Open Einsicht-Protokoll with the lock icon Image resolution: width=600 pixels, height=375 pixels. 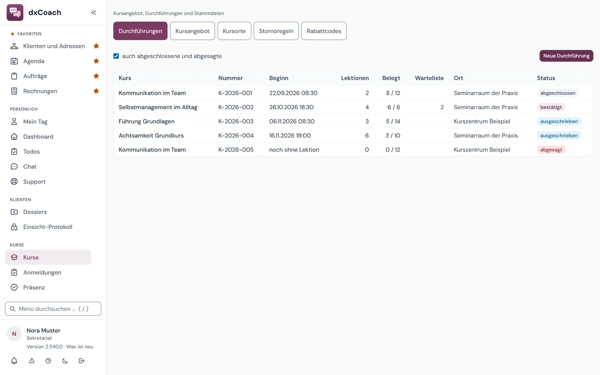48,227
